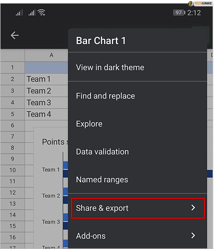The height and width of the screenshot is (249, 214).
Task: Tap the back arrow icon
Action: point(15,35)
